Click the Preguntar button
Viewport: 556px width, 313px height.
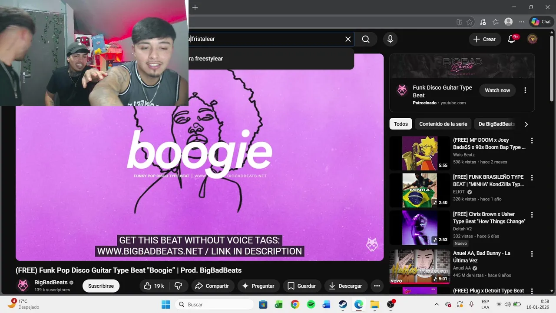click(258, 286)
